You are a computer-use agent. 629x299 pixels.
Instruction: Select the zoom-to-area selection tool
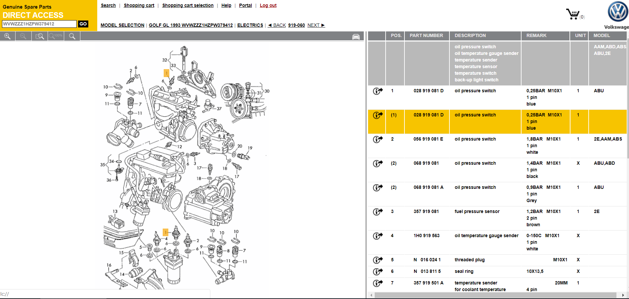click(40, 36)
